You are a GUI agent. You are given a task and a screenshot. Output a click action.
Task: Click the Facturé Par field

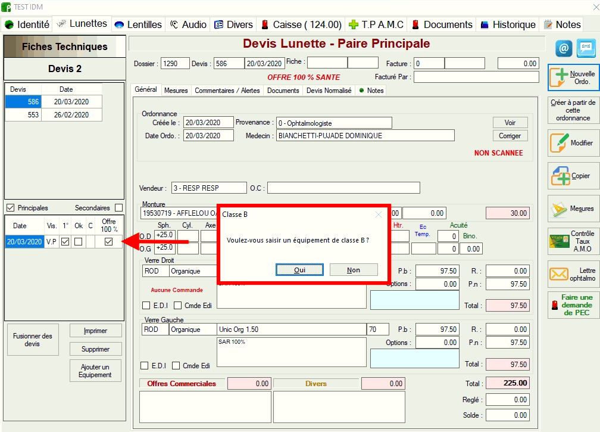coord(476,77)
